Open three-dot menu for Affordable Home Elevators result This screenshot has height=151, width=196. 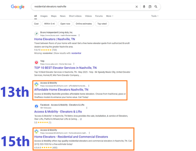[89, 86]
